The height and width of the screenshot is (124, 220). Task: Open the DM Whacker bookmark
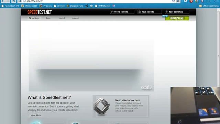[x=103, y=6]
